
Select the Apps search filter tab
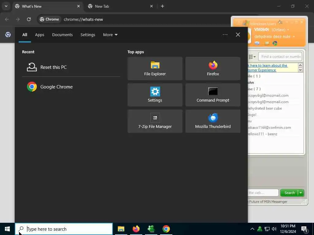point(40,35)
